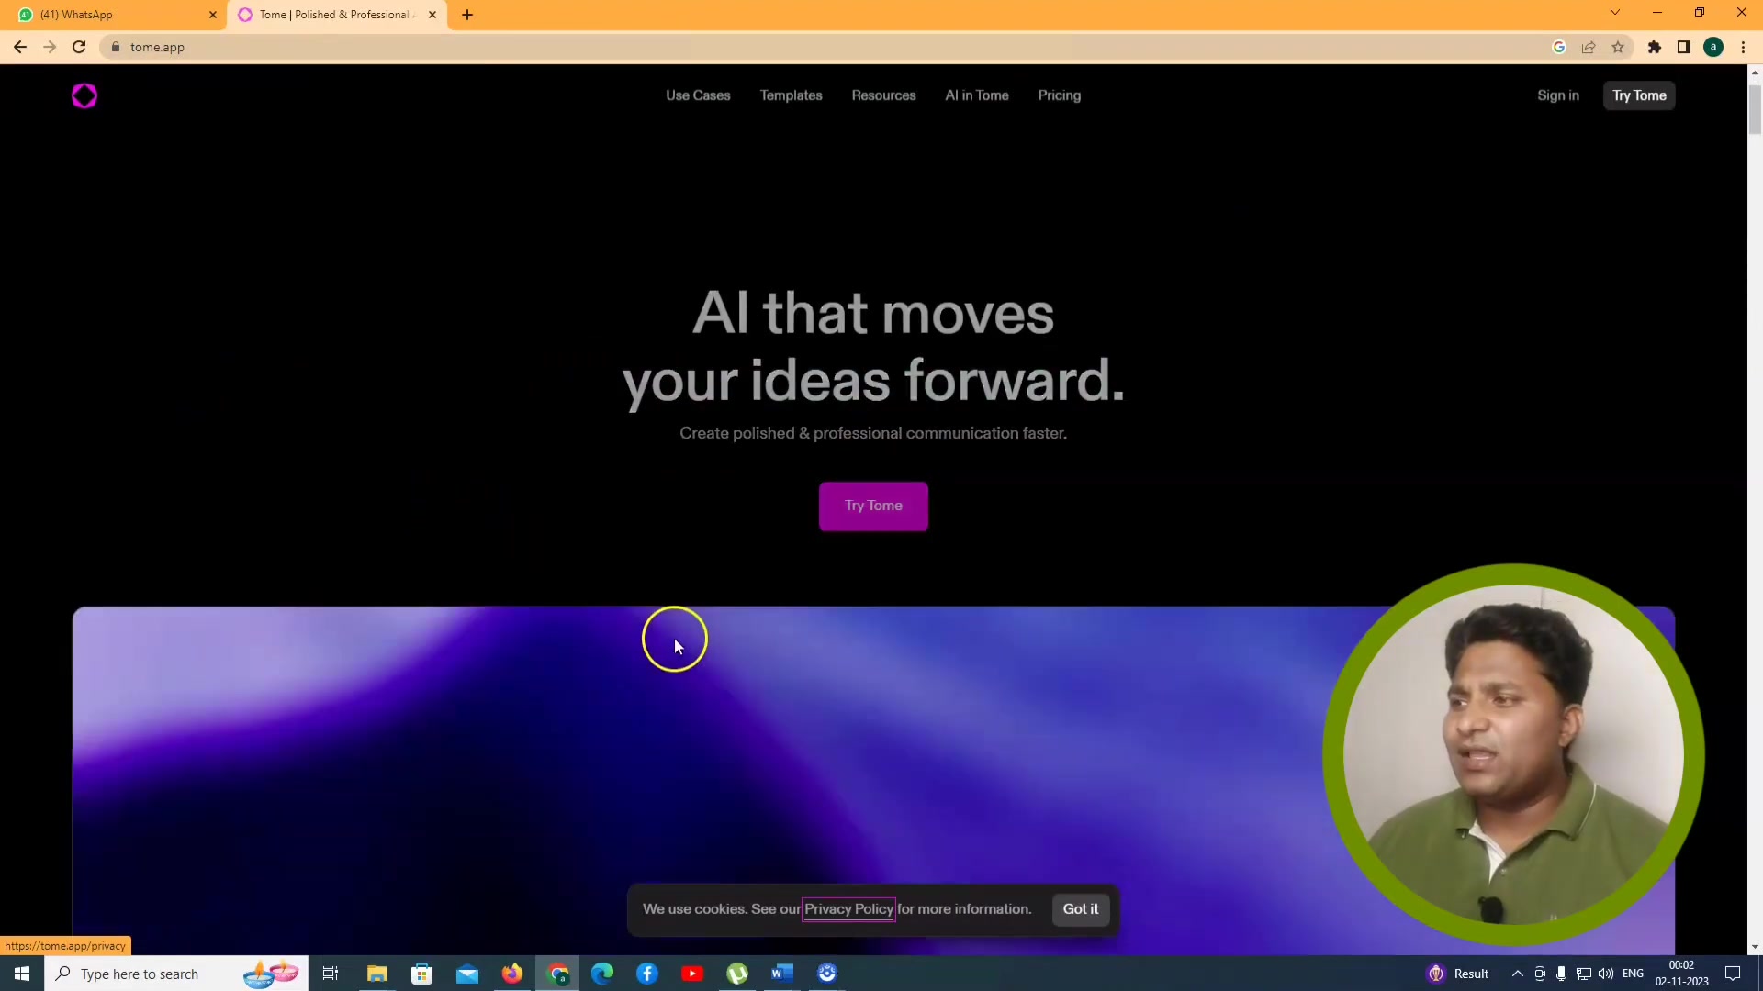Toggle the browser side panel icon
The image size is (1763, 991).
point(1684,47)
